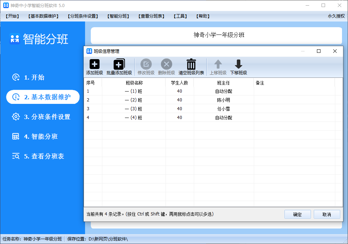Click the 智能分班 logo icon in sidebar
This screenshot has width=348, height=244.
tap(14, 39)
